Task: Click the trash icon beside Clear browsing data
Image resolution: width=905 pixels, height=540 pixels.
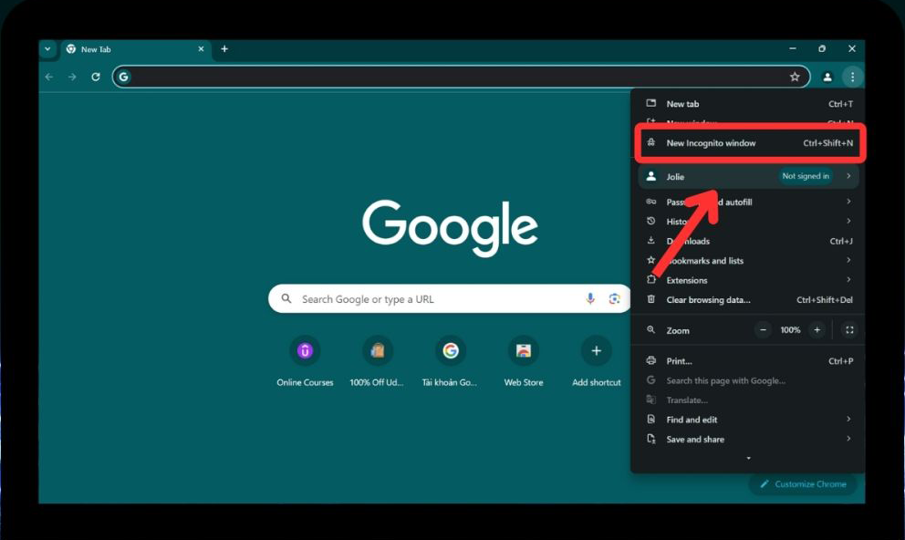Action: tap(651, 299)
